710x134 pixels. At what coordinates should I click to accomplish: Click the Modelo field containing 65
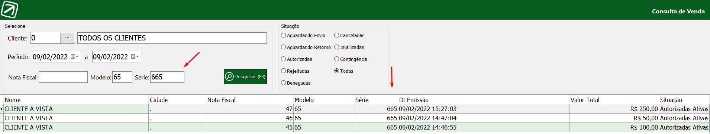point(122,77)
